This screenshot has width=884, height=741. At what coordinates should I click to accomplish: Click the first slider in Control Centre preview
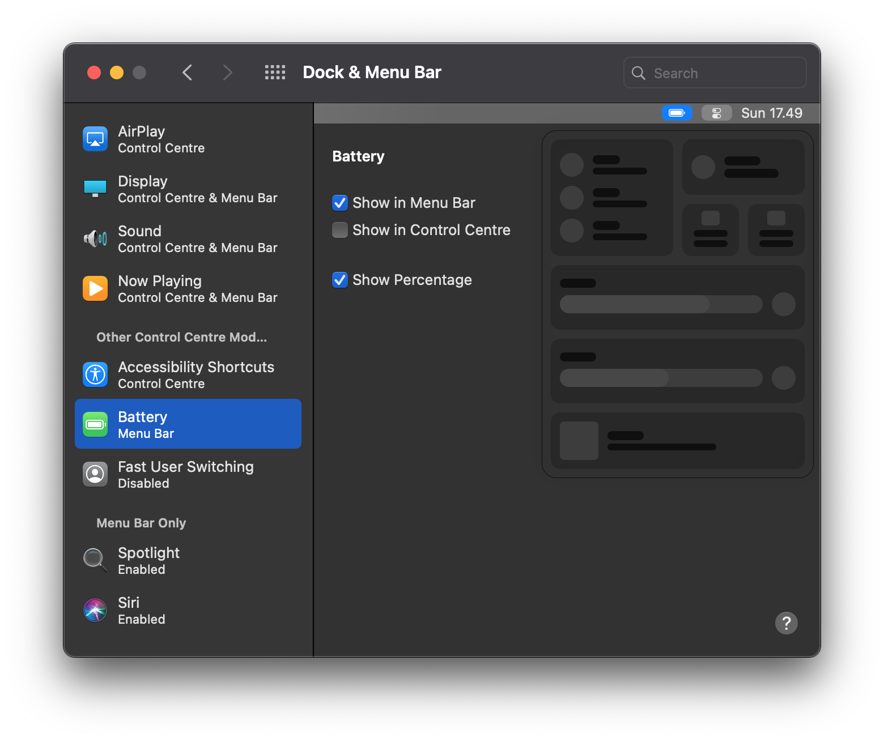pos(661,304)
